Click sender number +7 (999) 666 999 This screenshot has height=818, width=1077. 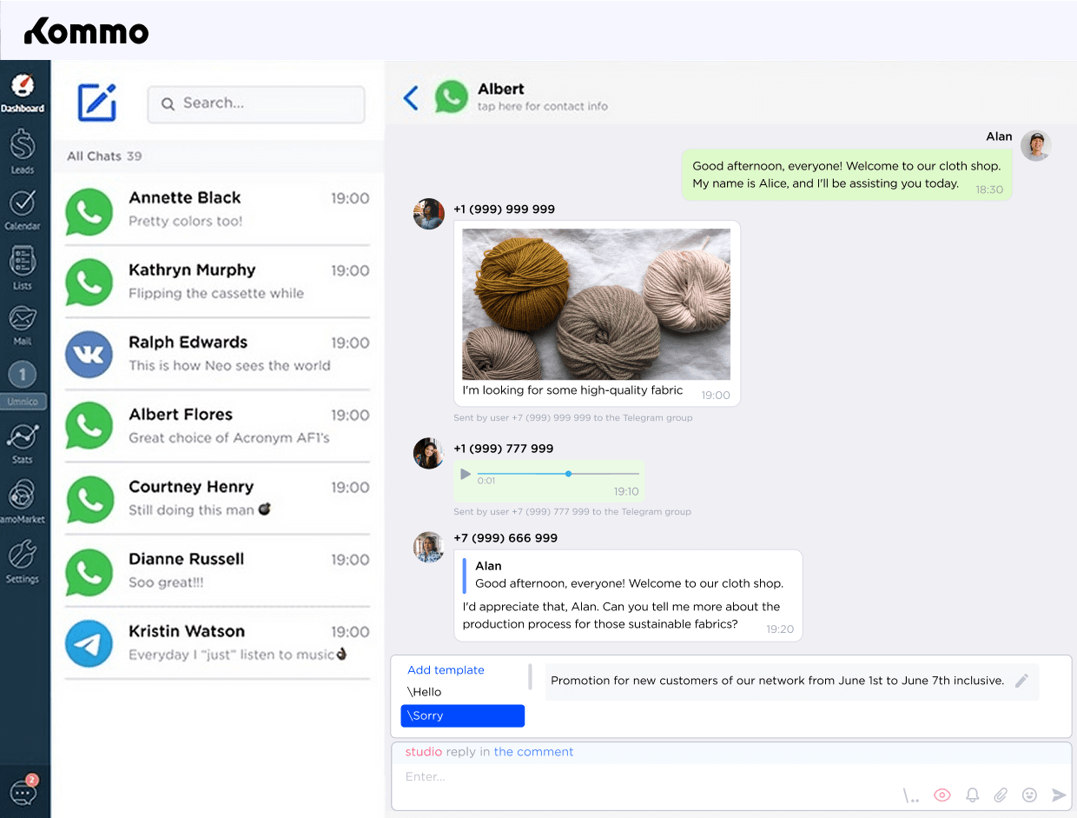(505, 538)
